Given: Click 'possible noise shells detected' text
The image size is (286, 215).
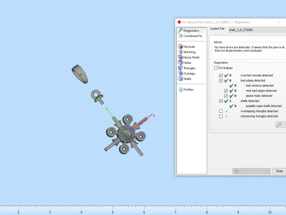Looking at the screenshot, I should click(264, 106).
